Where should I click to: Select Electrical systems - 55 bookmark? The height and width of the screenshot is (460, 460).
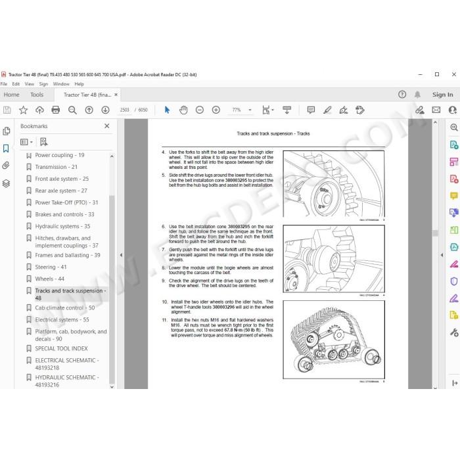coord(62,319)
